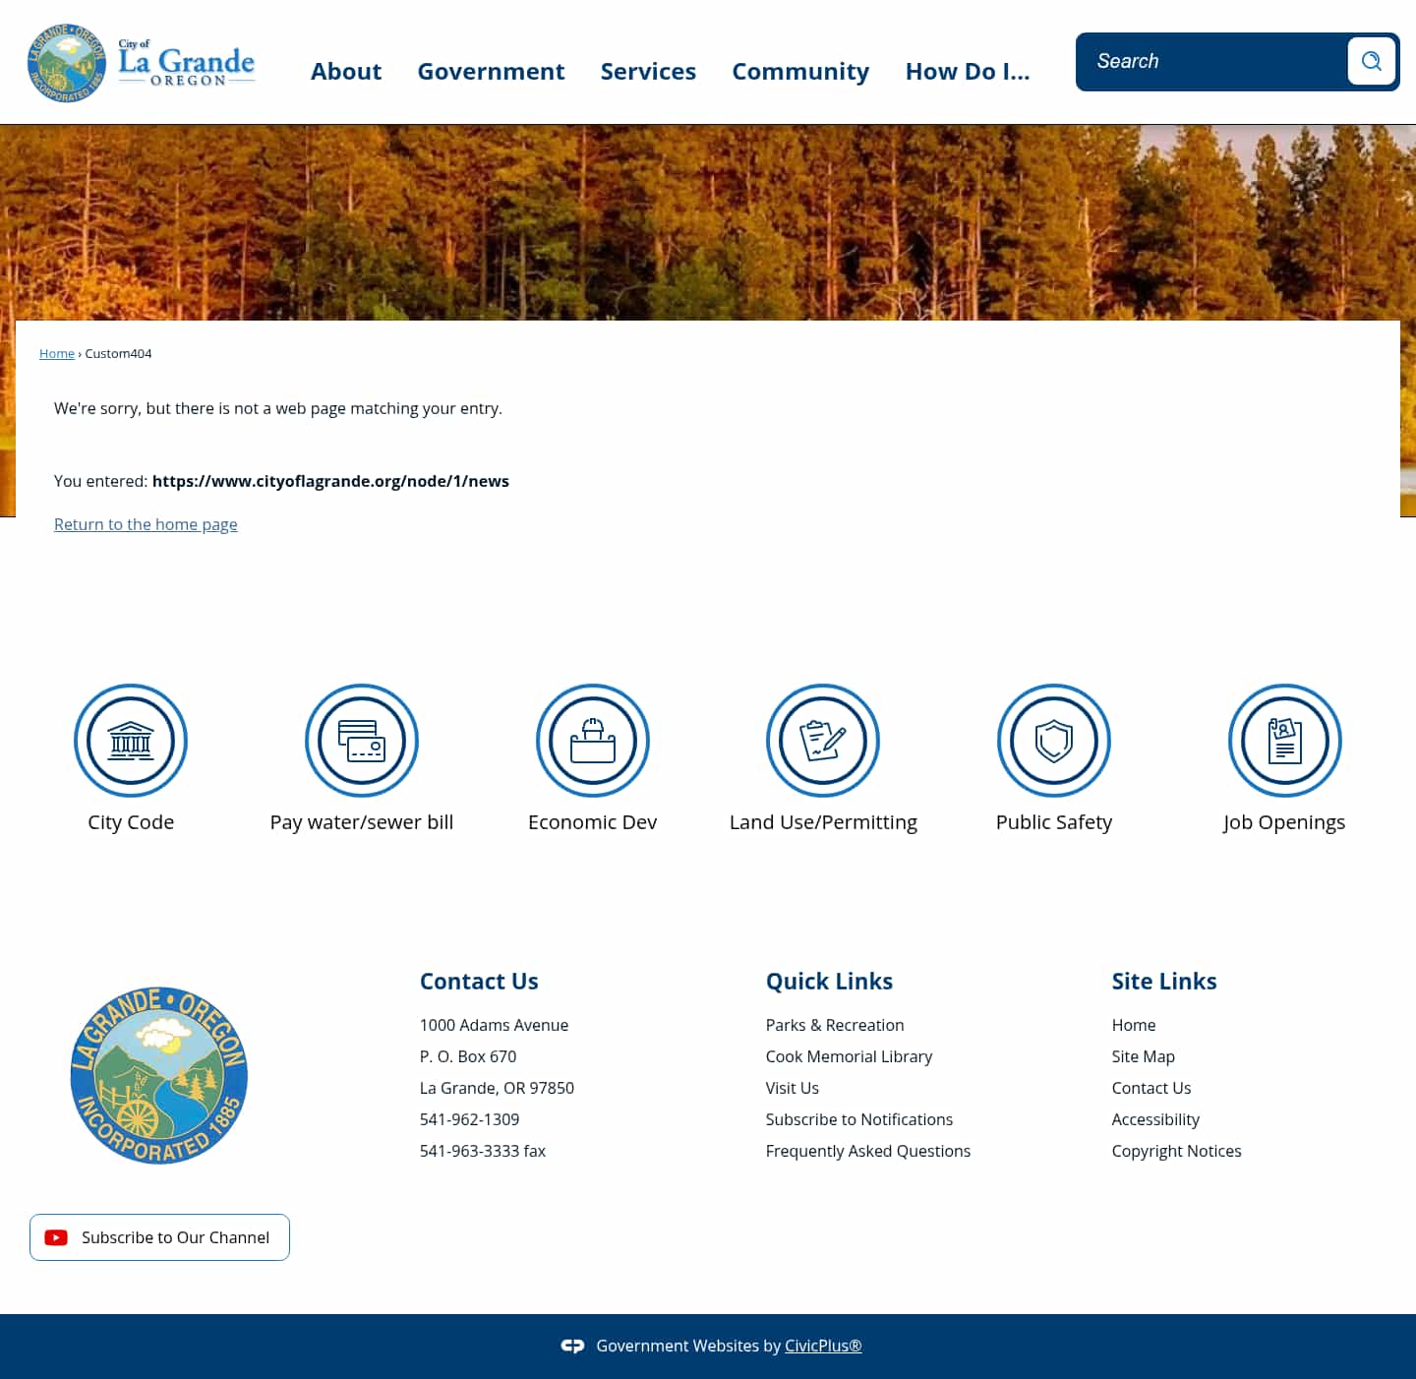The height and width of the screenshot is (1379, 1416).
Task: Expand the How Do I... menu
Action: click(968, 71)
